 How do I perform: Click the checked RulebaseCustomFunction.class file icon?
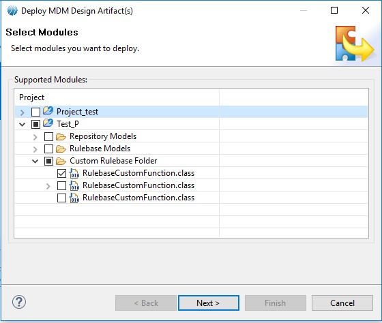coord(74,173)
